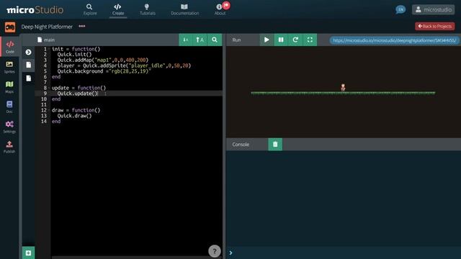Open the Explore section

[89, 9]
